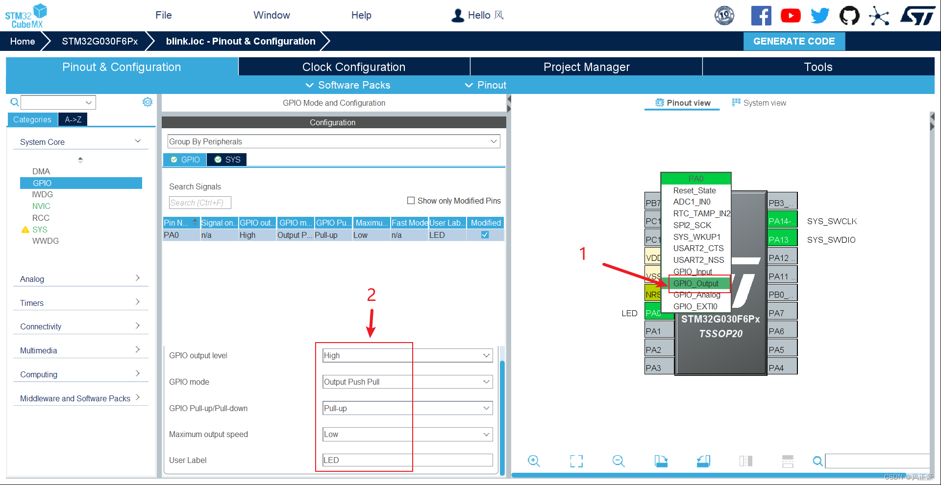This screenshot has width=941, height=485.
Task: Rotate the chip view counter-clockwise
Action: [703, 461]
